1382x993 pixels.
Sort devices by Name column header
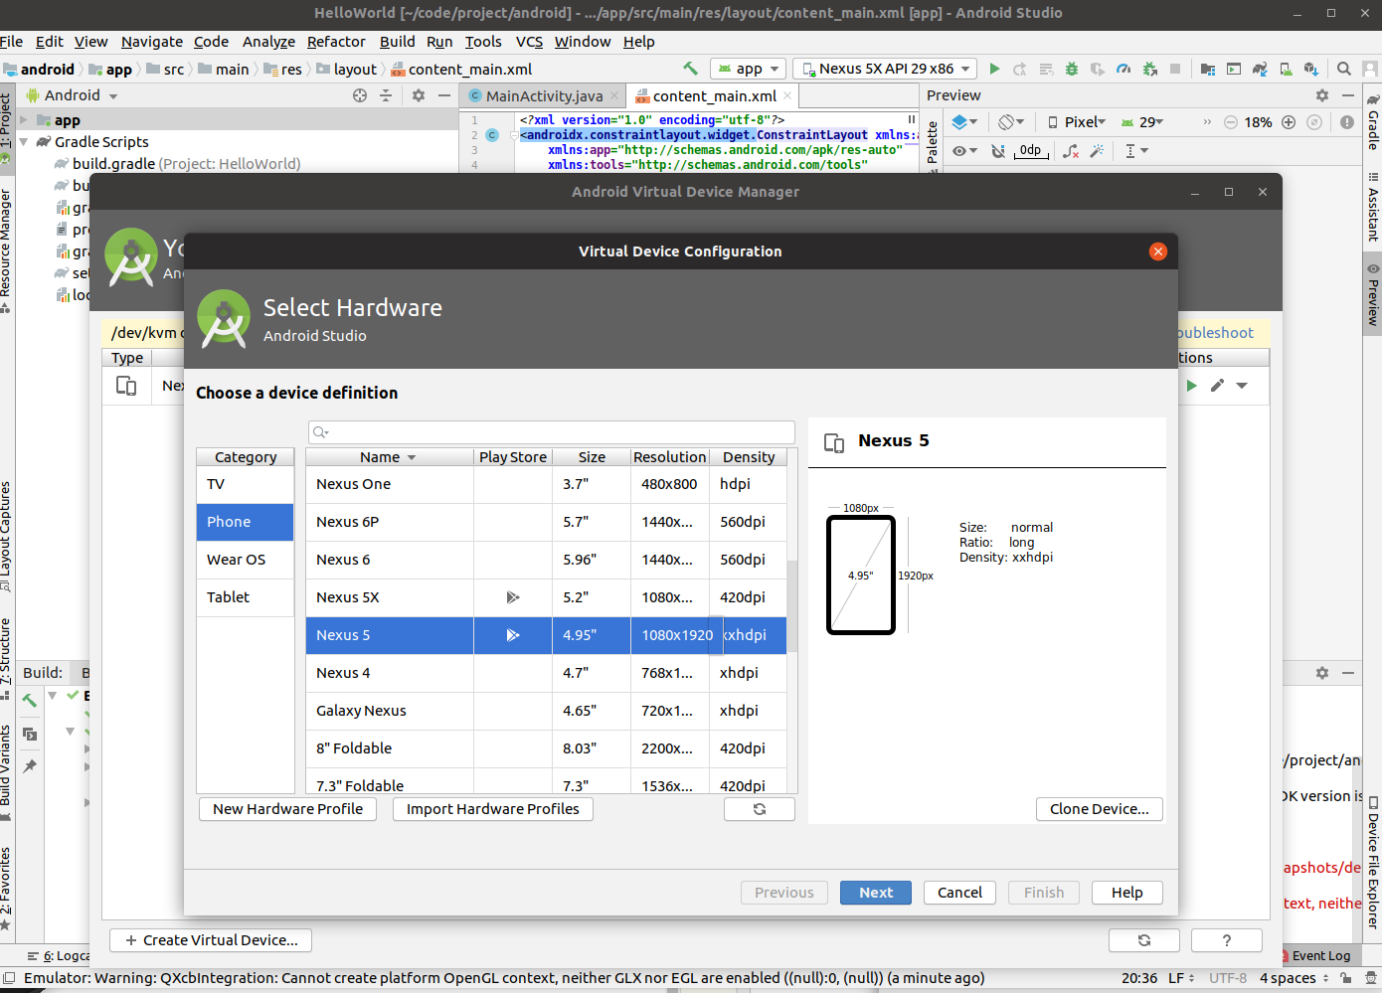pyautogui.click(x=389, y=457)
